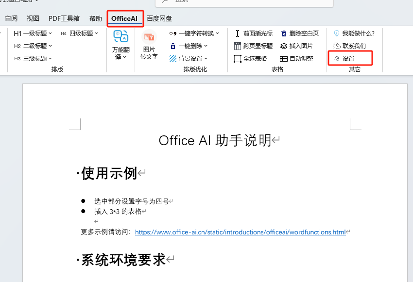Switch to the 审阅 ribbon tab

tap(11, 18)
